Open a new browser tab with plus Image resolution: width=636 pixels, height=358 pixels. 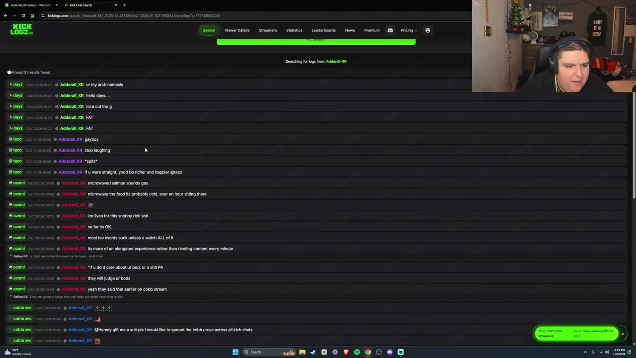coord(124,5)
